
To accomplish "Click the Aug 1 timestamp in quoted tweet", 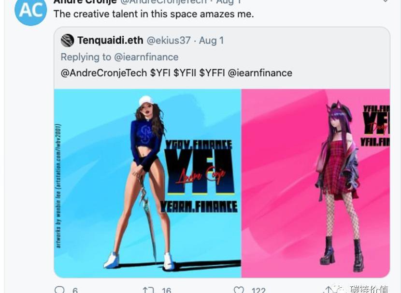I will point(212,41).
